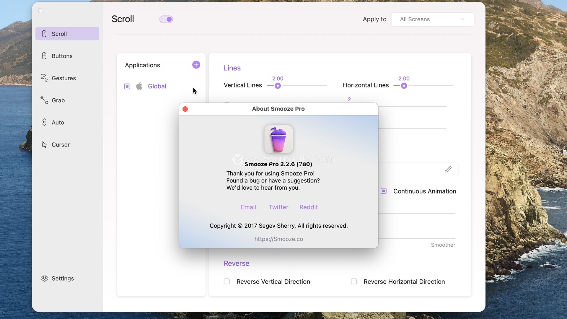Click the Email link in About dialog
The image size is (567, 319).
pyautogui.click(x=248, y=207)
